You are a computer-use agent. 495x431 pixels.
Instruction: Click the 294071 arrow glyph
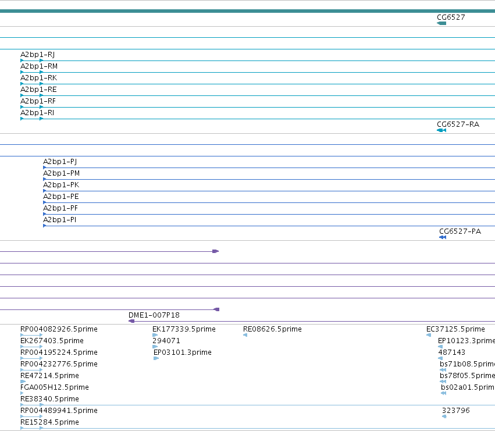155,347
